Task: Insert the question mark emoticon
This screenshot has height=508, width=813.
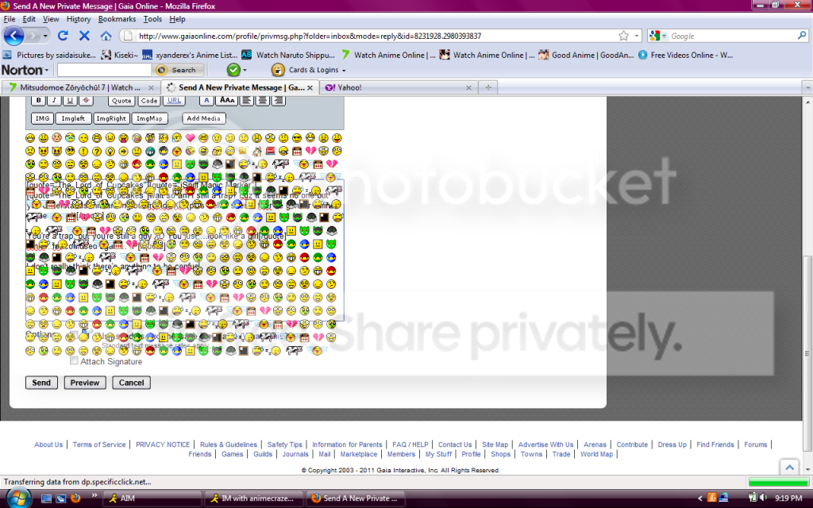Action: (96, 152)
